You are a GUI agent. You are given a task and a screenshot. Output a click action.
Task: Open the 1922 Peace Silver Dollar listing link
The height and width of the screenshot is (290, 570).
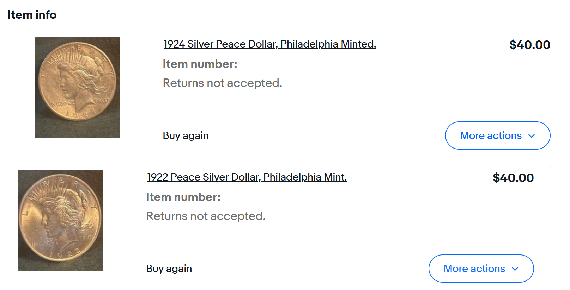coord(247,177)
